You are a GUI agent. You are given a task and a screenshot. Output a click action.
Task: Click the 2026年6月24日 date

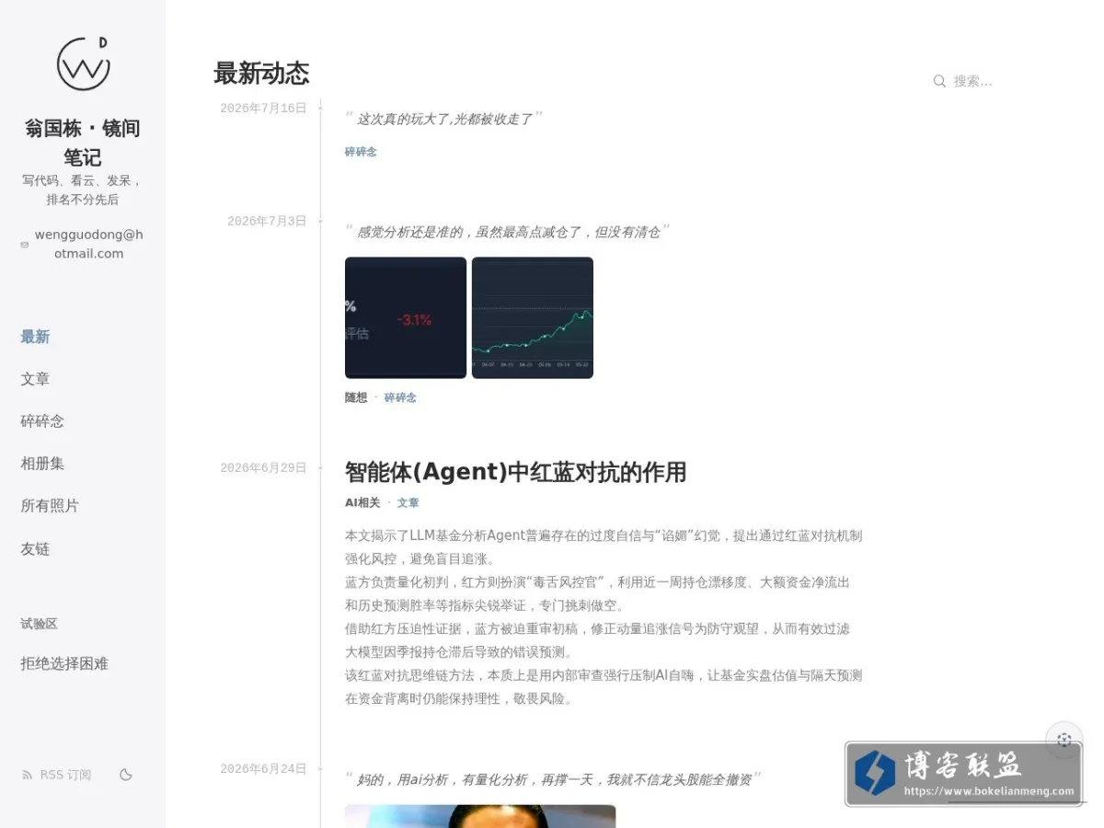click(263, 769)
